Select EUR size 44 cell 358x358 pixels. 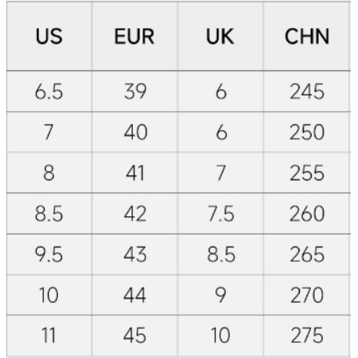coord(135,295)
